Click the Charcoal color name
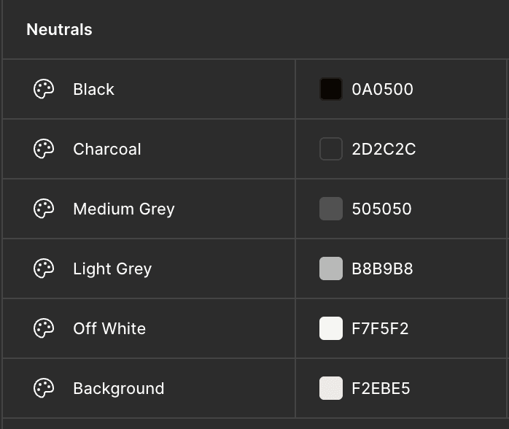The width and height of the screenshot is (509, 429). click(x=107, y=149)
